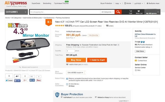Share the product via the Tweet button
The image size is (165, 102).
[9, 80]
